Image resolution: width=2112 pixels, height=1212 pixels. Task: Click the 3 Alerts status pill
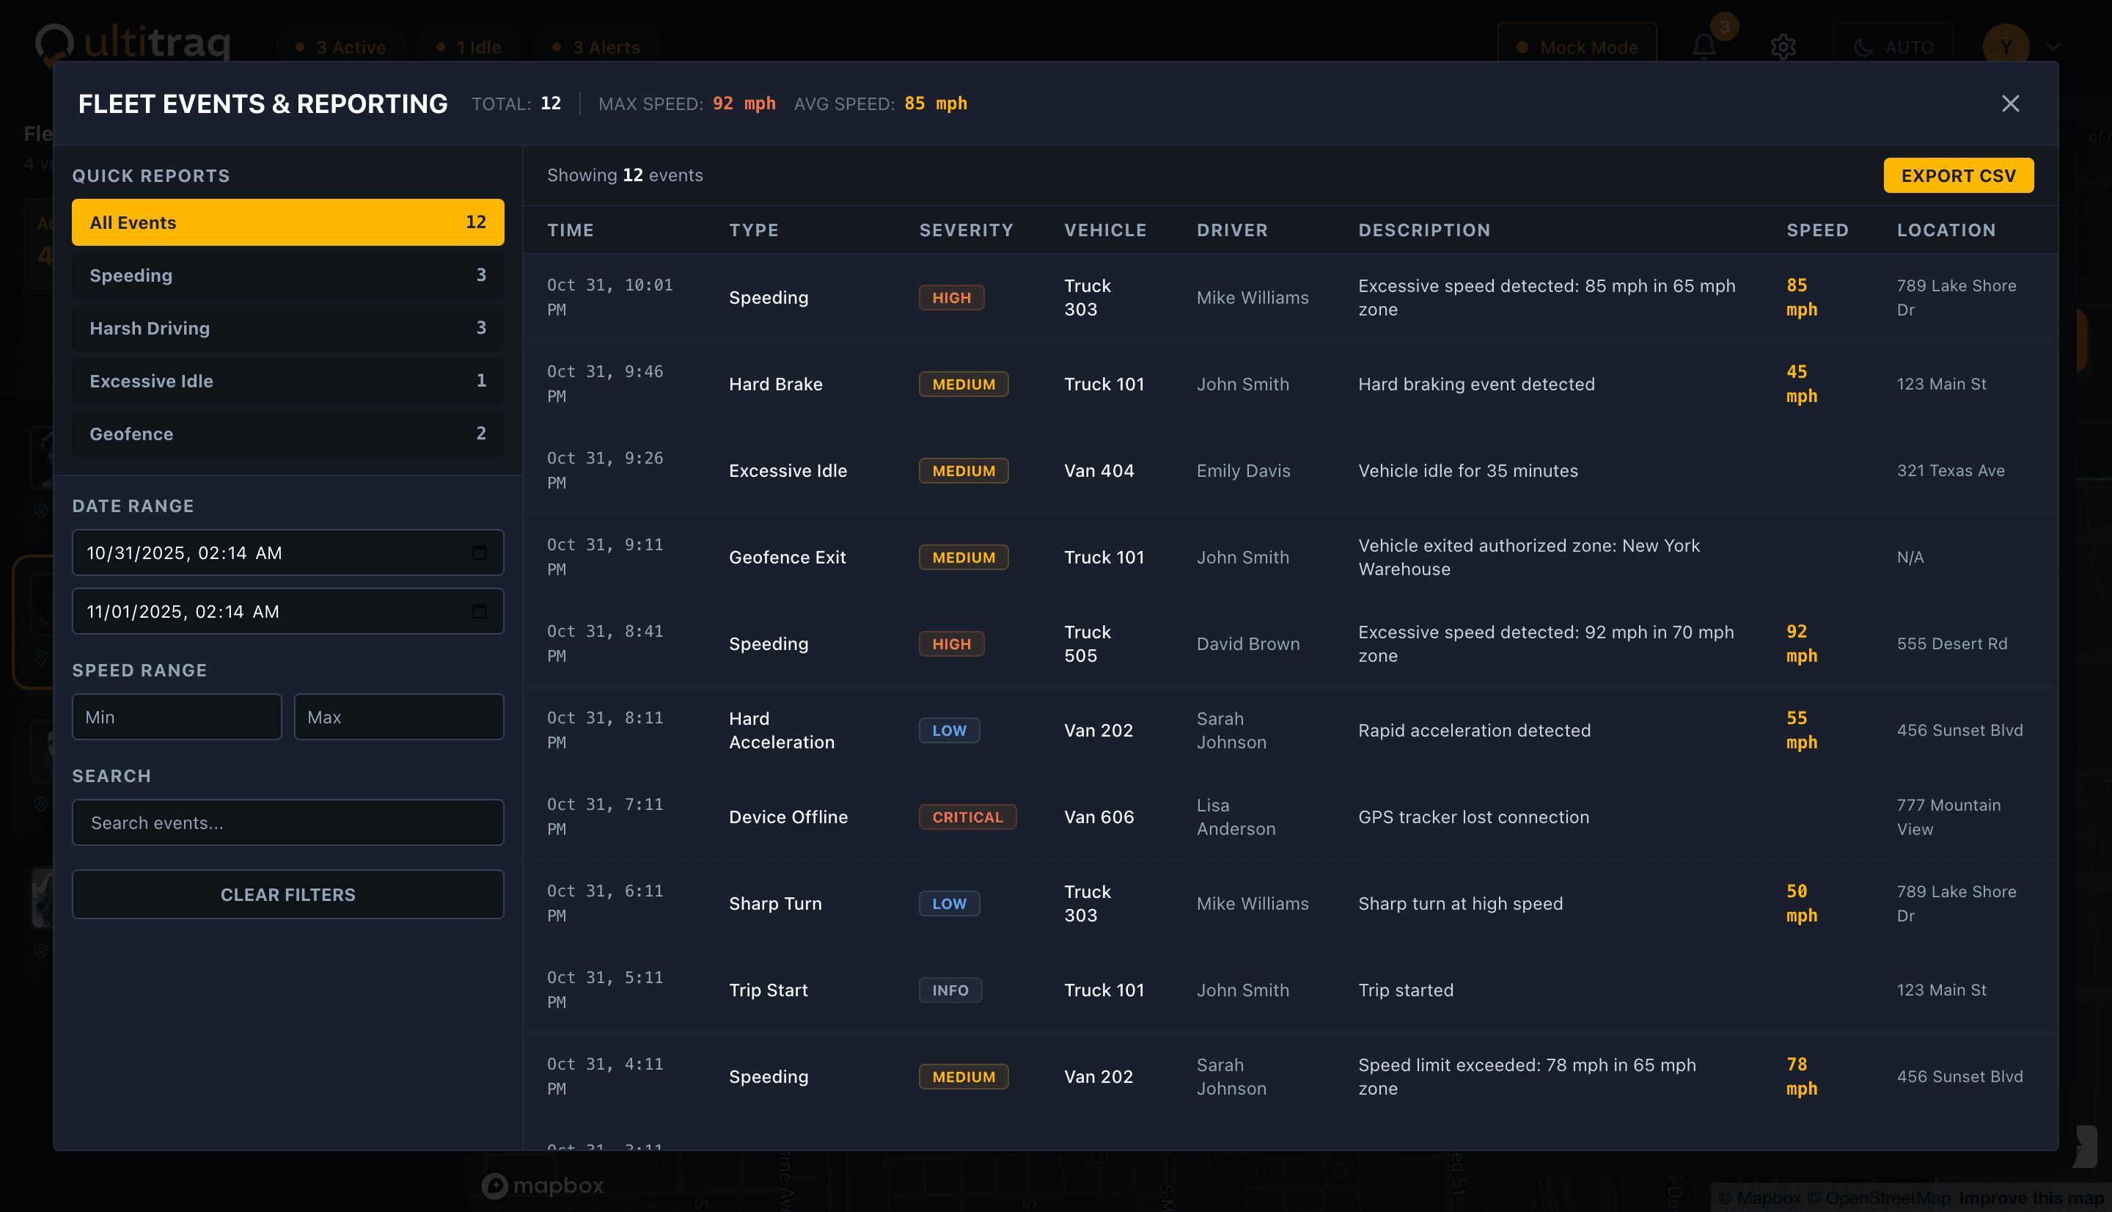(x=595, y=48)
